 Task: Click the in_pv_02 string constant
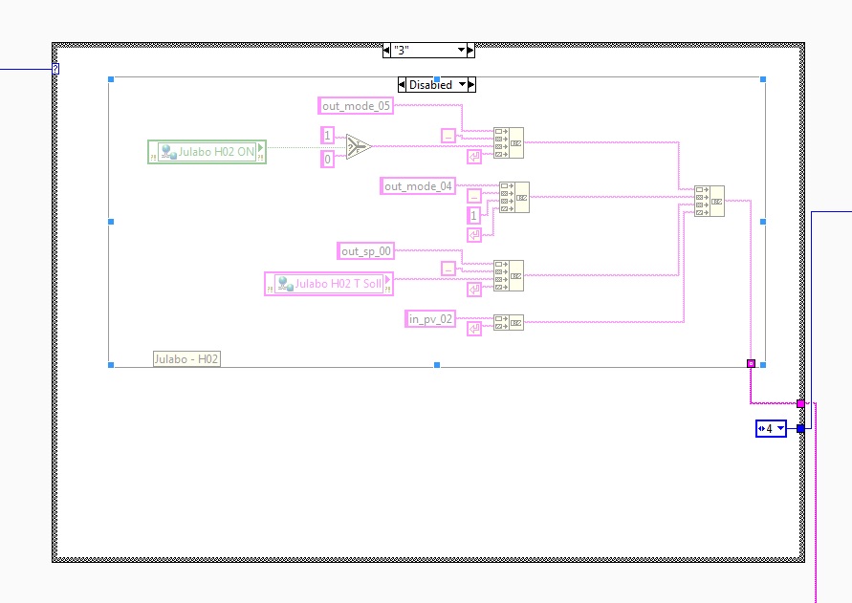click(430, 319)
